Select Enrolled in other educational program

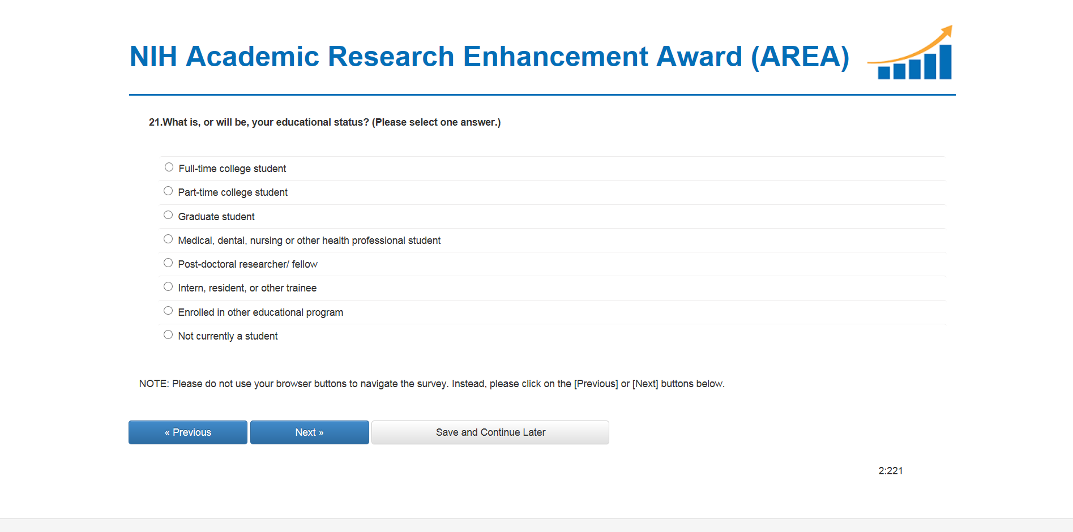168,311
